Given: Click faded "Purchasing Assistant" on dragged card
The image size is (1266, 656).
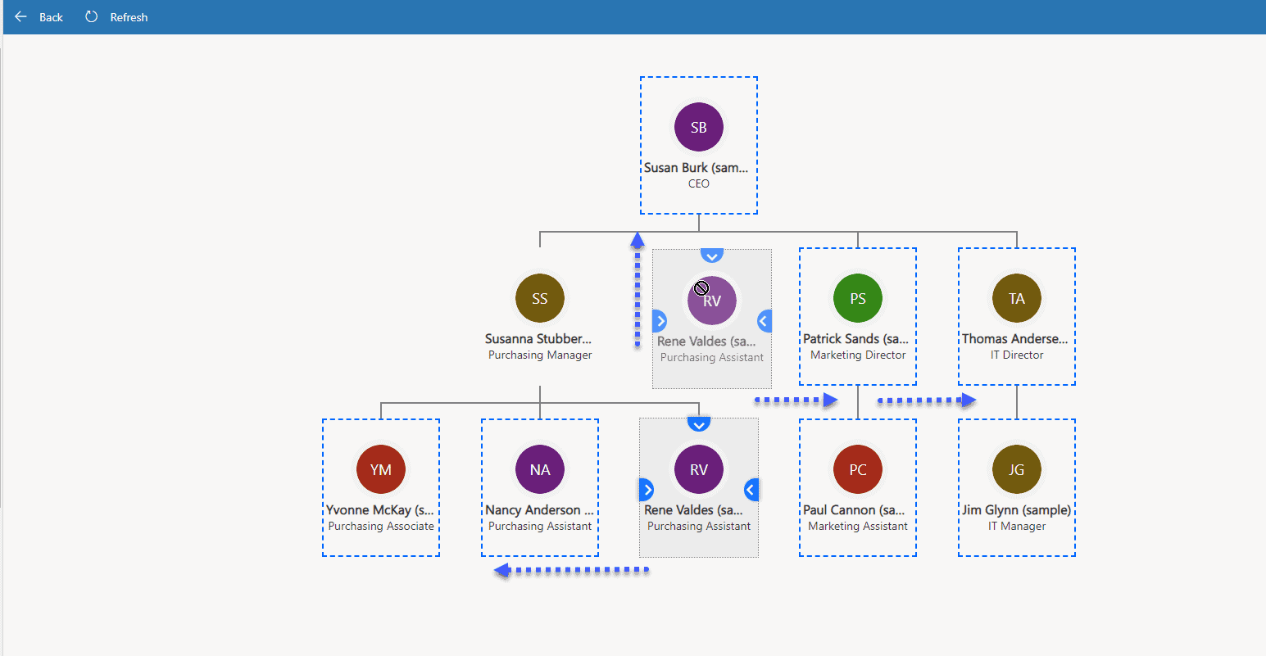Looking at the screenshot, I should 712,358.
